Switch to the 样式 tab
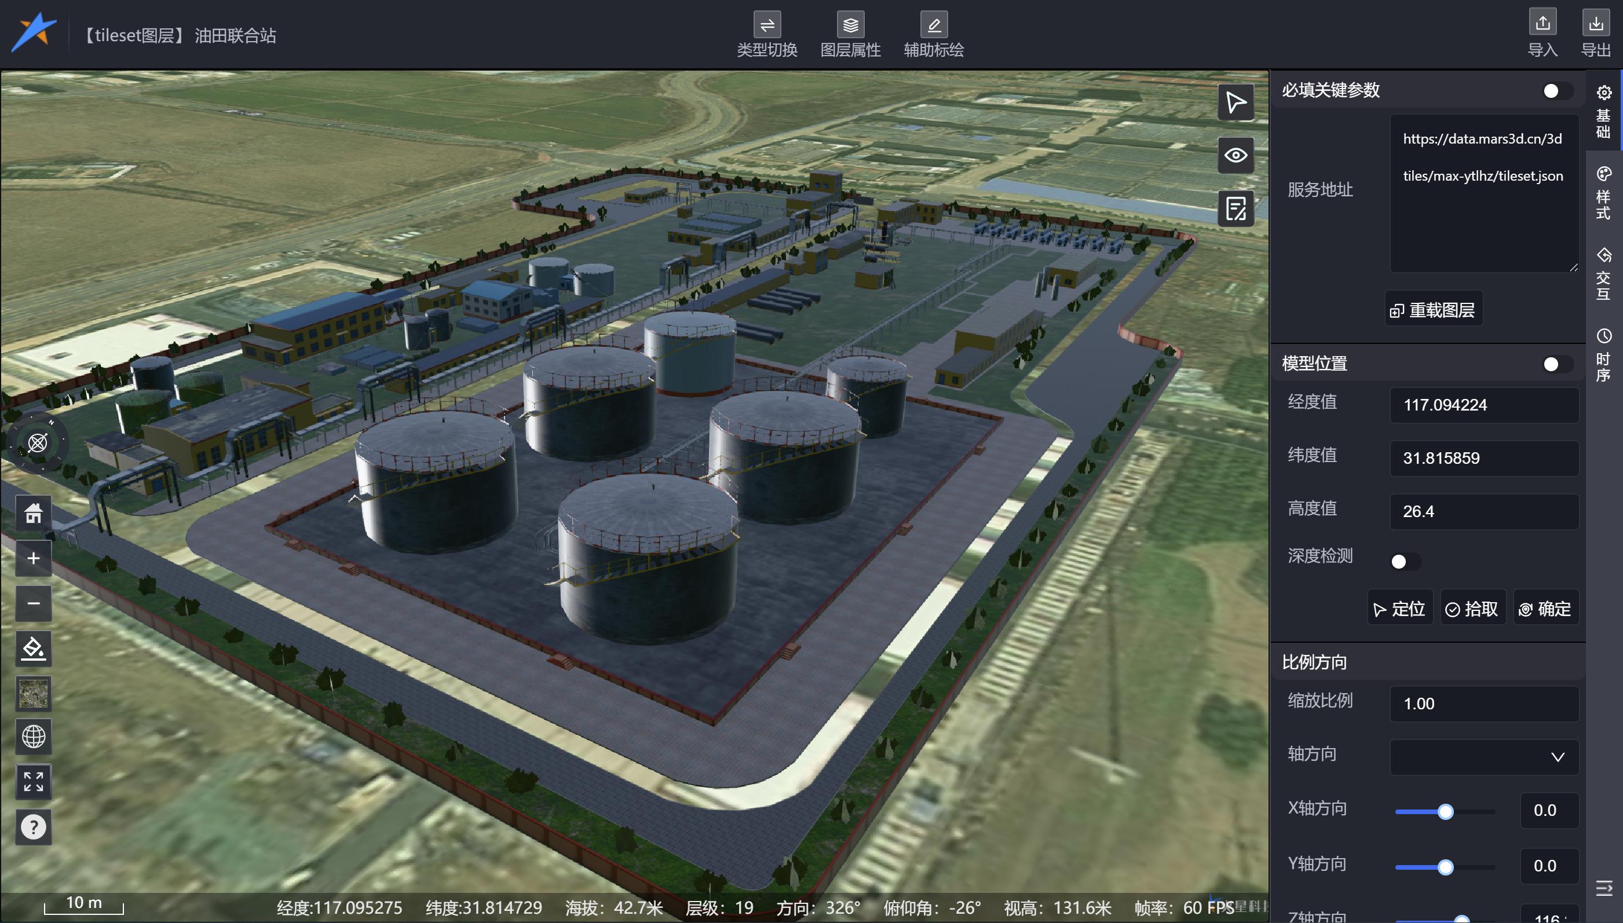Viewport: 1623px width, 923px height. [x=1603, y=193]
